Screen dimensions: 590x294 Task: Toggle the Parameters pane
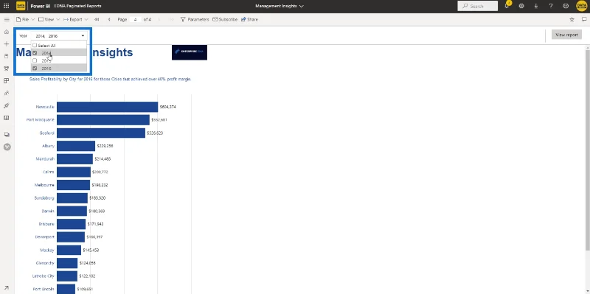195,19
